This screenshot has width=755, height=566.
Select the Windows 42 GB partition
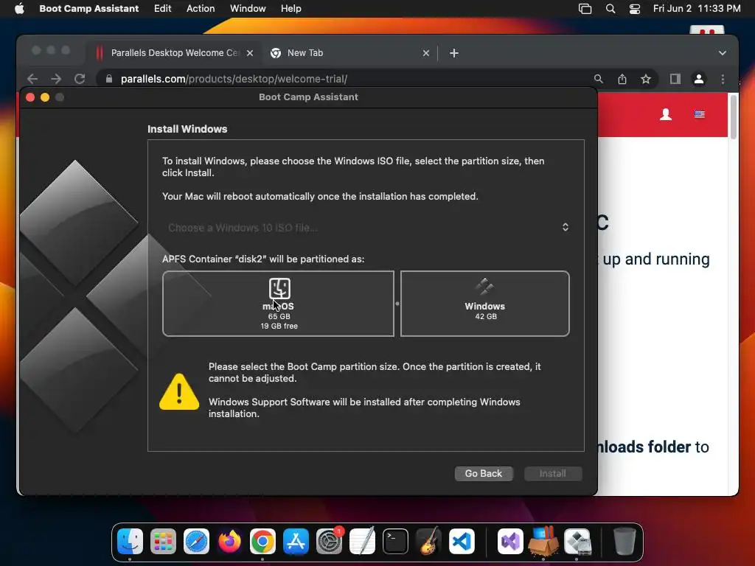[x=485, y=304]
